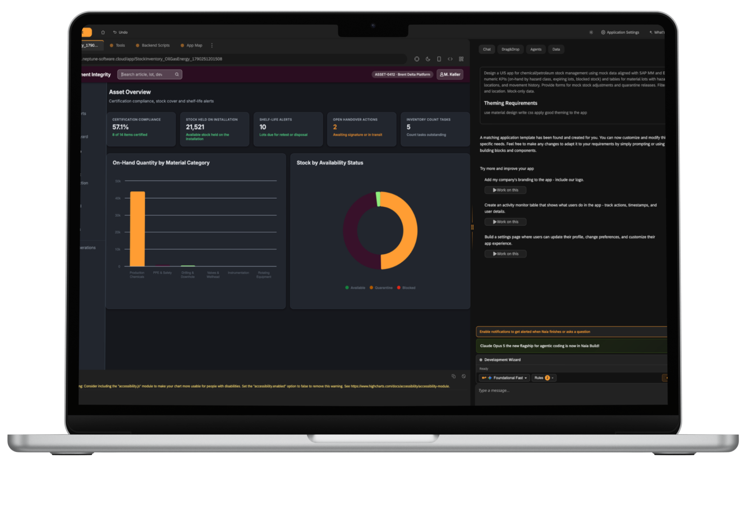
Task: Select the Chat tab
Action: (x=487, y=49)
